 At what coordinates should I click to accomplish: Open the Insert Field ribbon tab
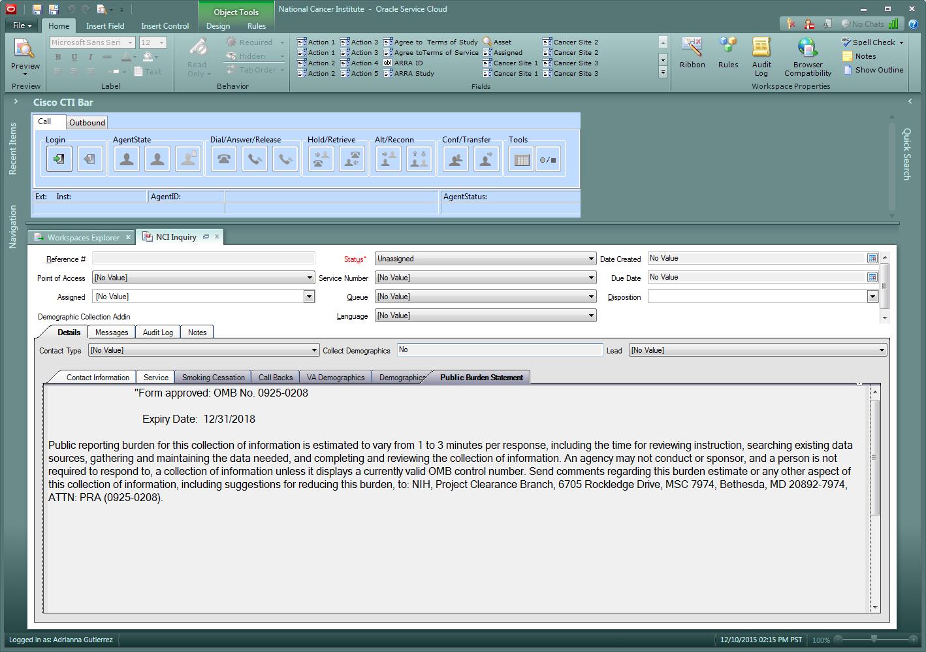tap(105, 26)
